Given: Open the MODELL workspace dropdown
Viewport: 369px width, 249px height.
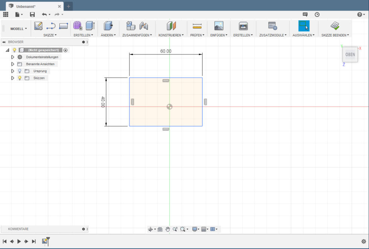Looking at the screenshot, I should (18, 29).
